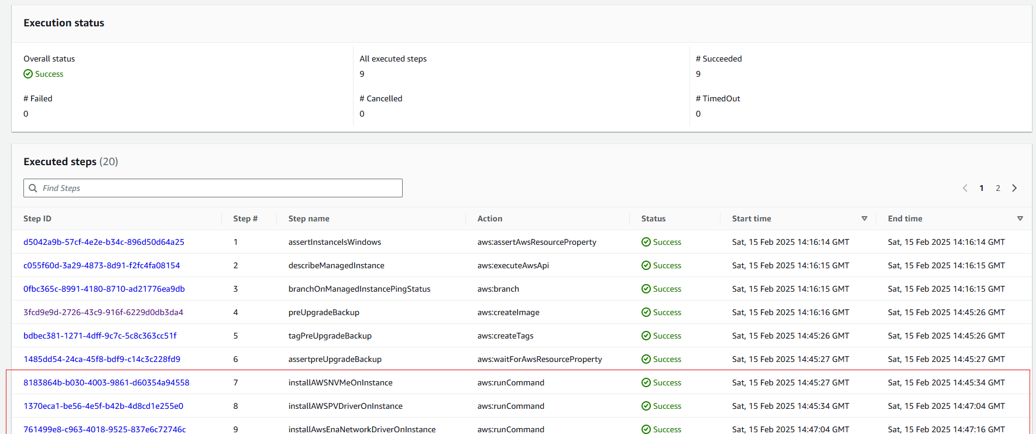
Task: Click the aws:waitForAwsResourceProperty action cell
Action: 540,359
